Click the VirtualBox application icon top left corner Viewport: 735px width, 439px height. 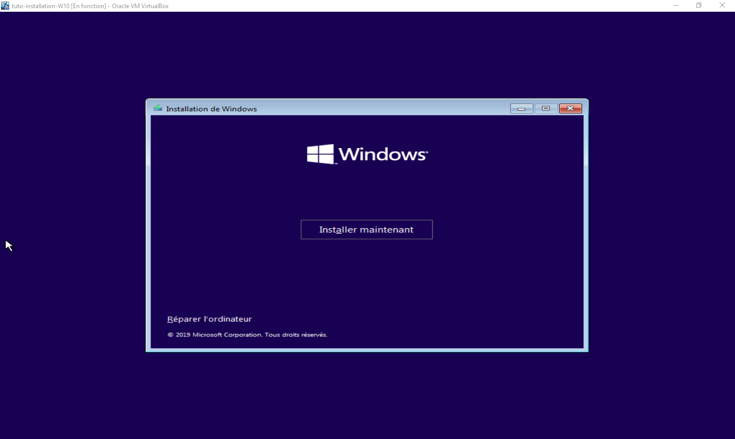click(5, 5)
